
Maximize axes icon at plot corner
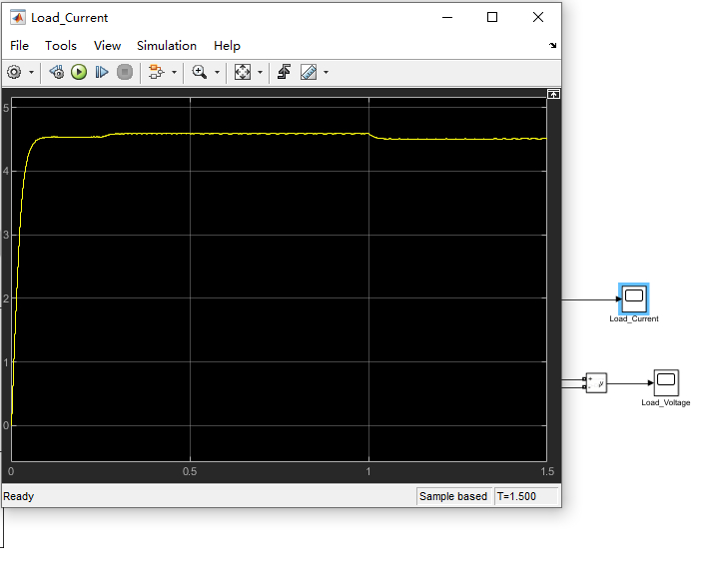[553, 94]
